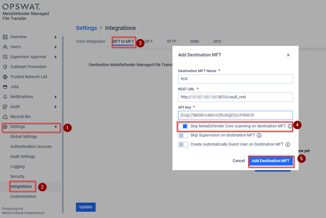Click the Trusted Network List globe icon

pyautogui.click(x=5, y=77)
